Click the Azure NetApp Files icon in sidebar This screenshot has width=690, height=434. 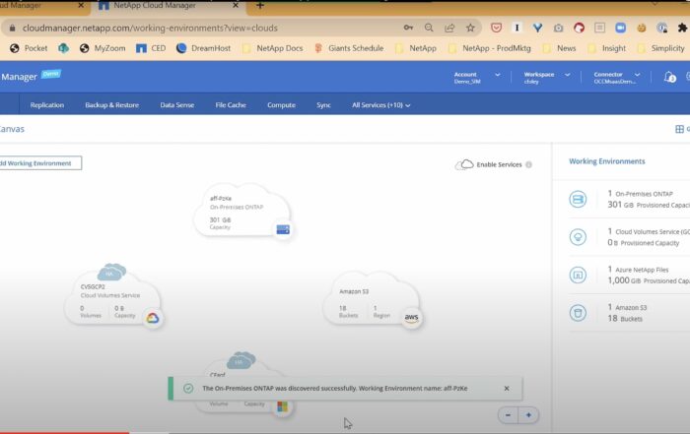(x=578, y=275)
